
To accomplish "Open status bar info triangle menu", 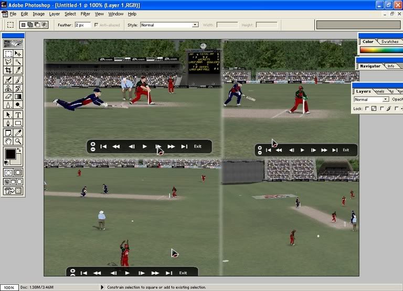I will tap(102, 287).
